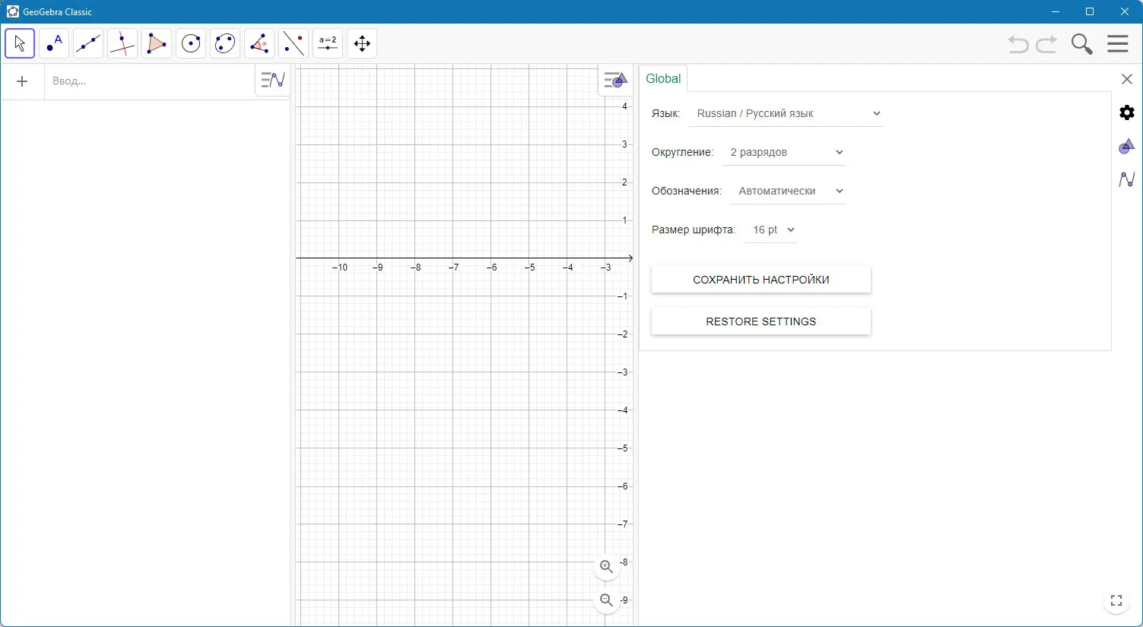This screenshot has height=627, width=1143.
Task: Select the Perpendicular Line tool
Action: tap(122, 43)
